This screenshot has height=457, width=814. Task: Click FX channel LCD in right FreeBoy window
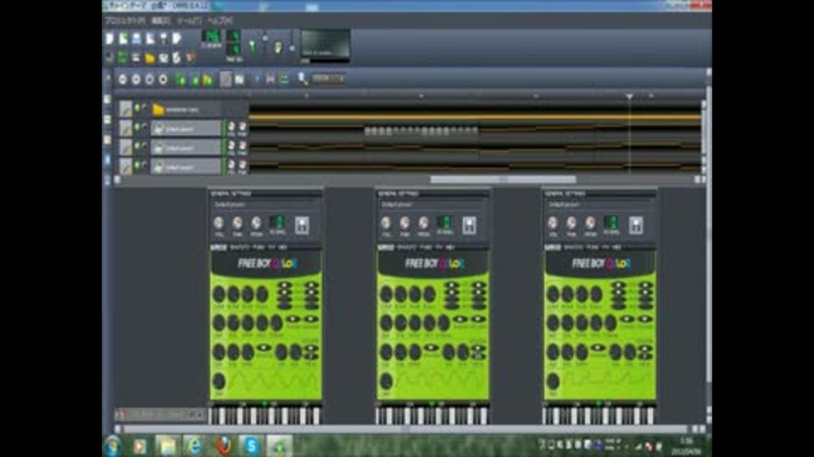(x=611, y=223)
